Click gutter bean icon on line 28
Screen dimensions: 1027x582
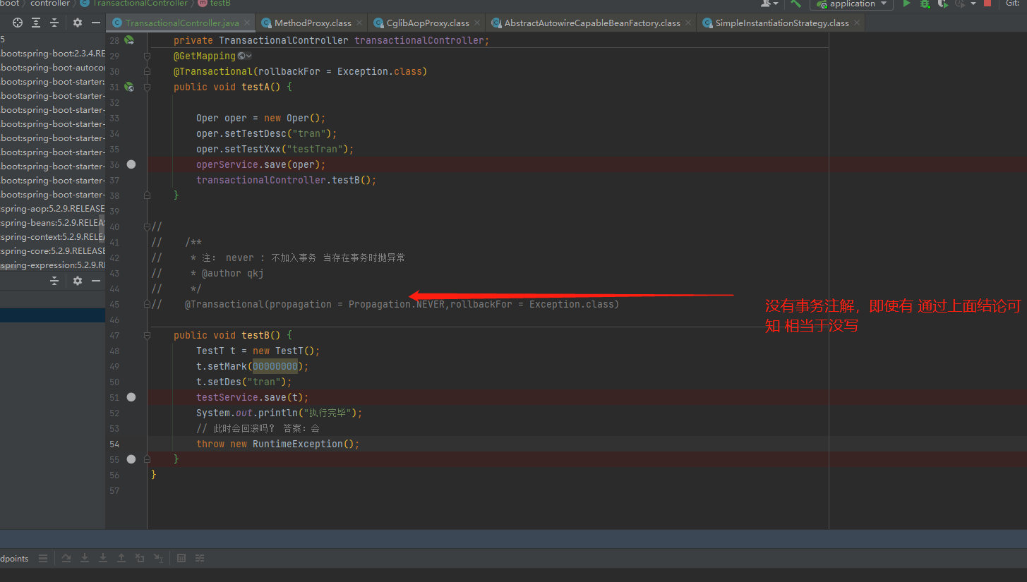click(x=129, y=40)
